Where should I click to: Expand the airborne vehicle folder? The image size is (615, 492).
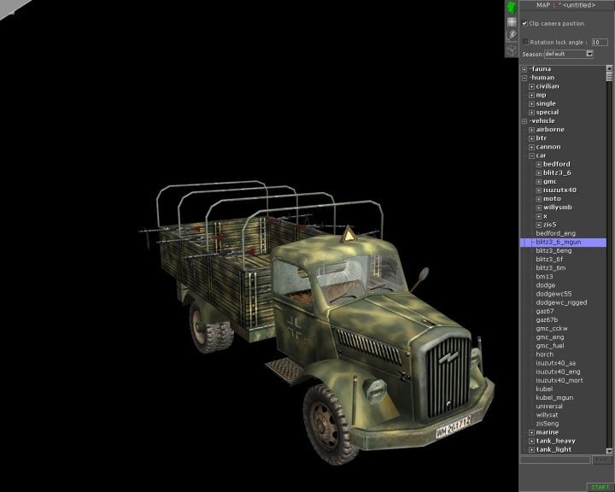[x=531, y=130]
